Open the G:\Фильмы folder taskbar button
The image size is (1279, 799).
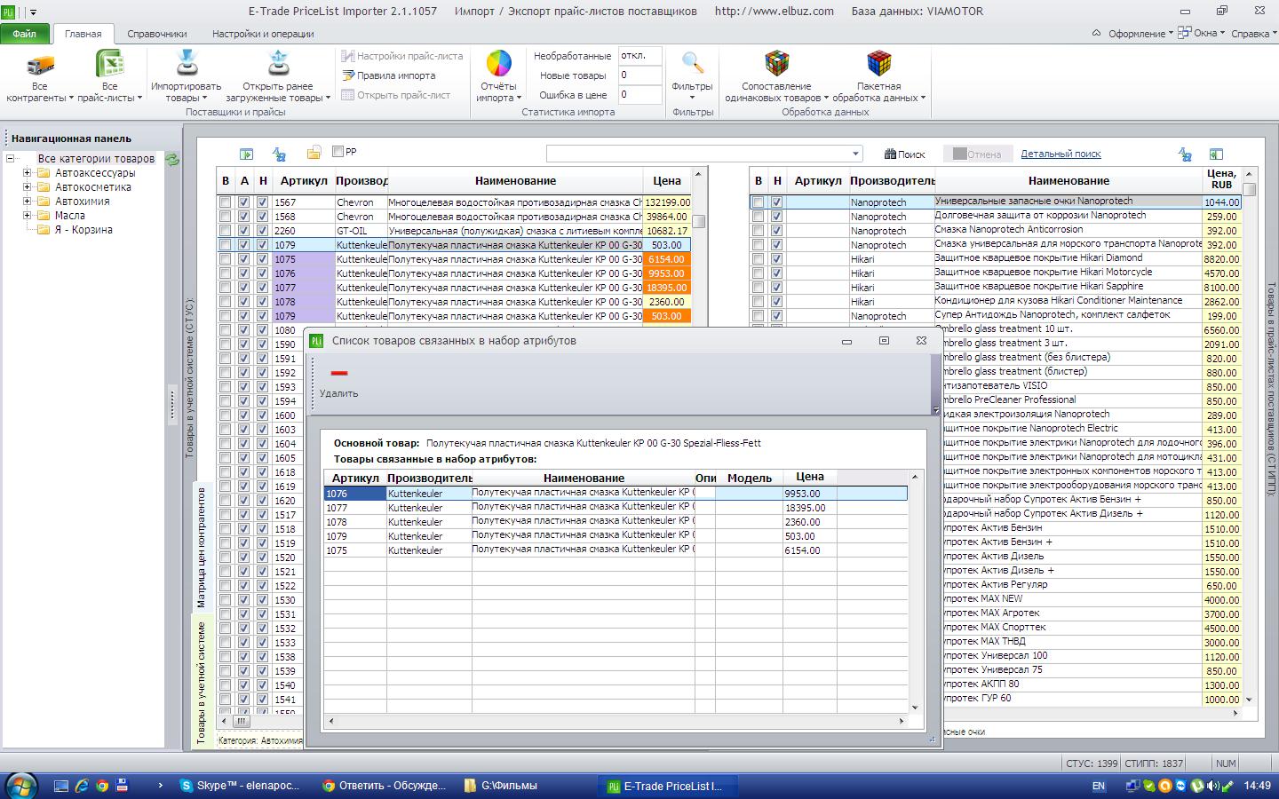click(x=525, y=786)
